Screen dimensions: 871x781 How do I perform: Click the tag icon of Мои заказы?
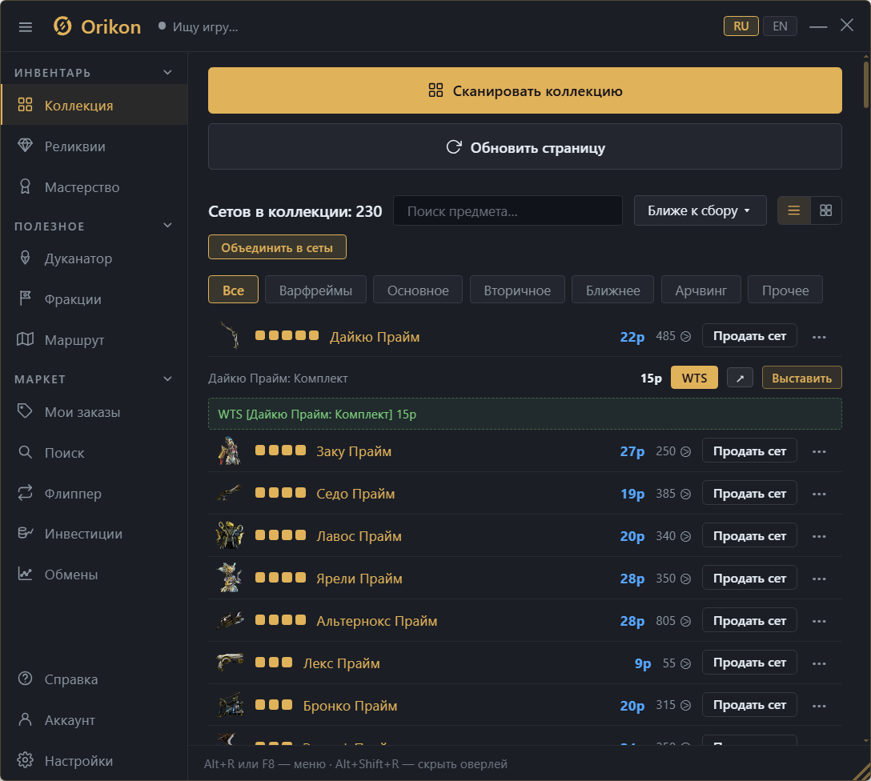(x=25, y=411)
